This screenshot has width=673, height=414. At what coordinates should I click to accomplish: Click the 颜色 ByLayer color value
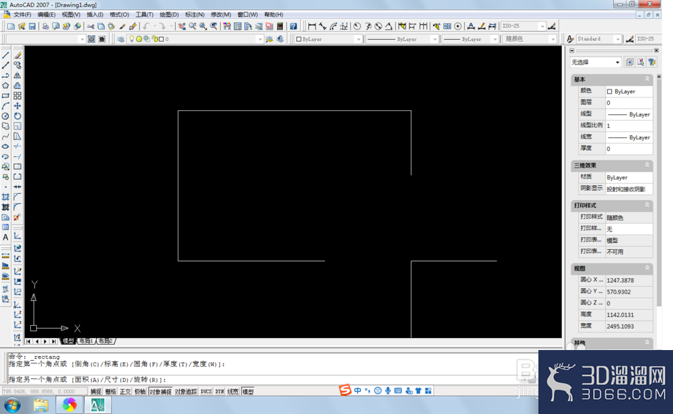(x=629, y=92)
